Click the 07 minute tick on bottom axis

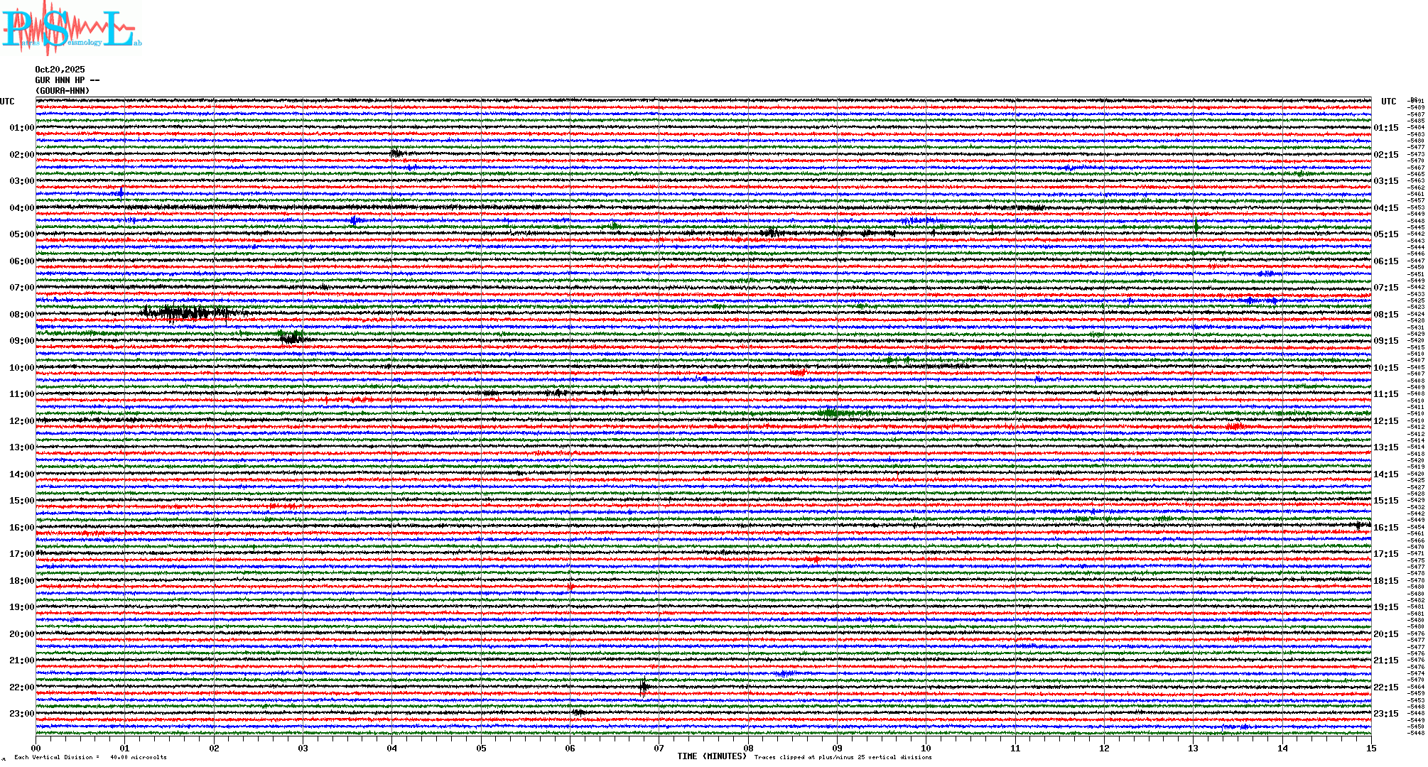click(x=659, y=748)
